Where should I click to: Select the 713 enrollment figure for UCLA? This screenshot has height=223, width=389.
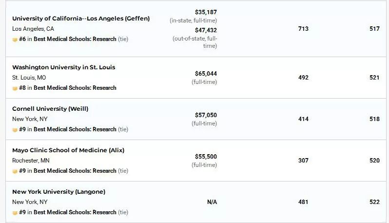303,29
